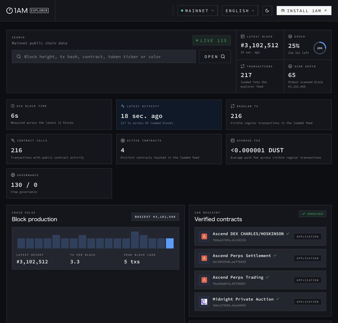Toggle dark mode with the moon icon
The height and width of the screenshot is (323, 338).
pyautogui.click(x=267, y=11)
